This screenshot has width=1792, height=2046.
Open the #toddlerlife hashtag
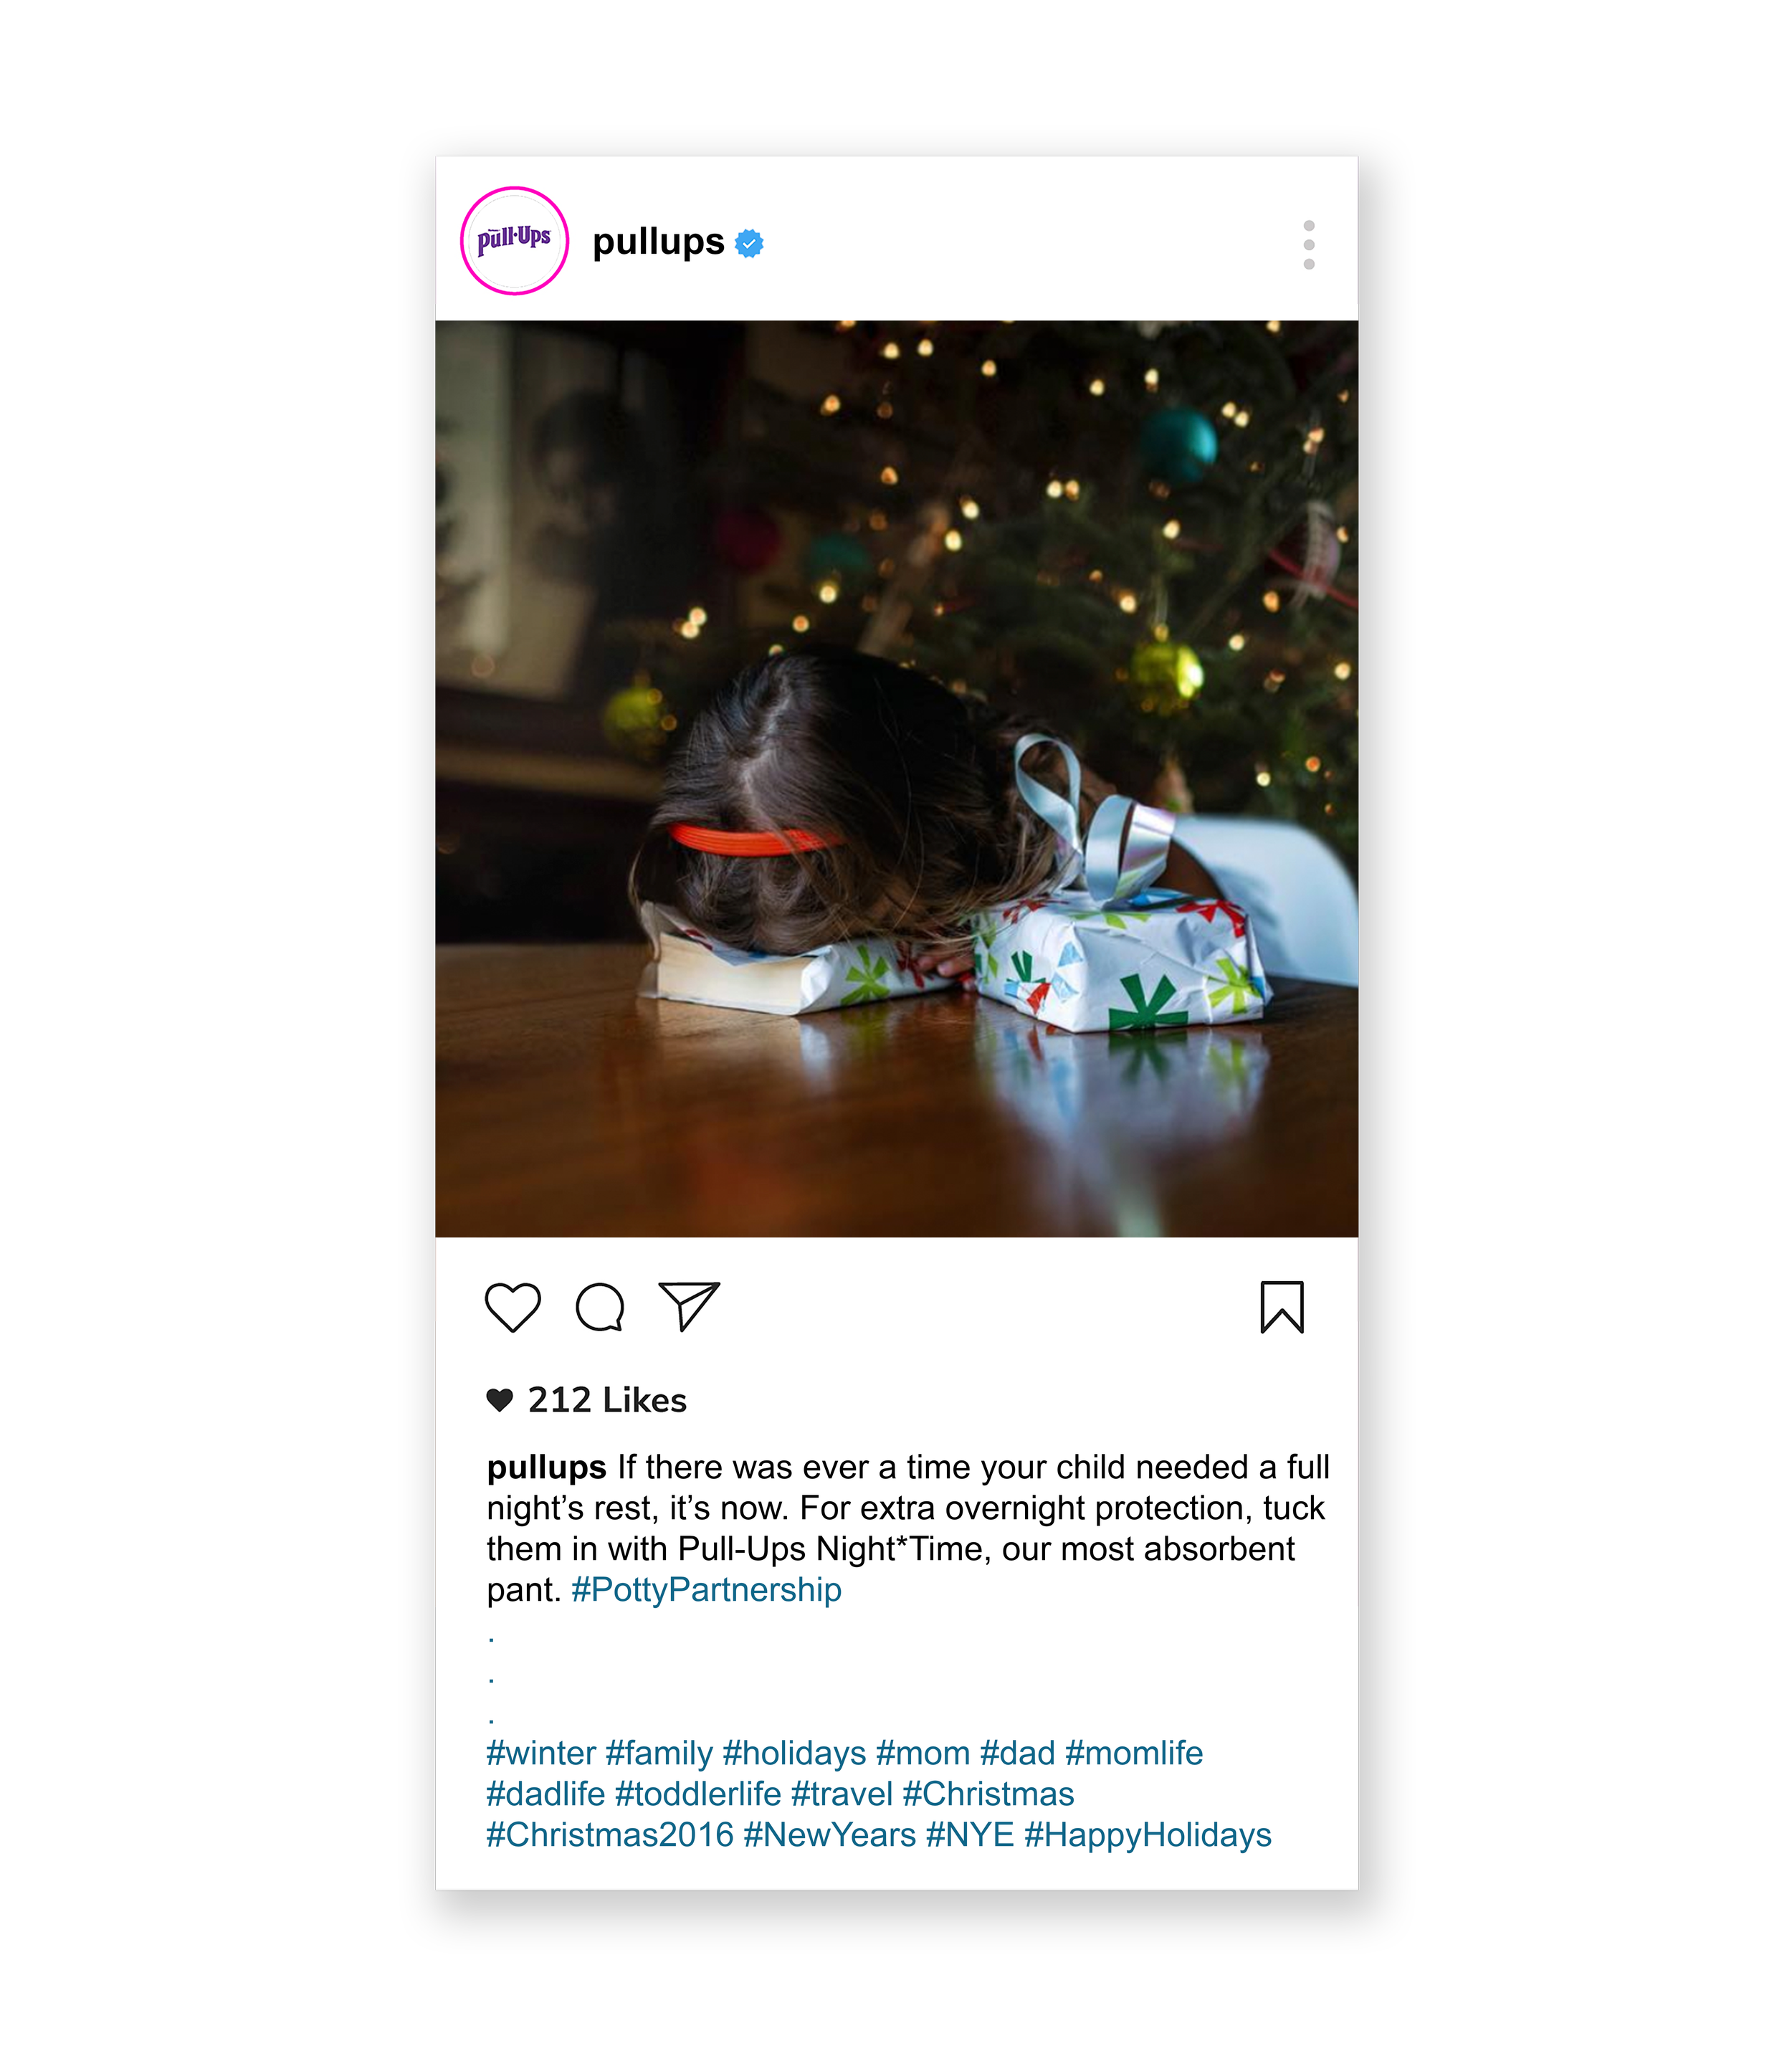[x=698, y=1794]
